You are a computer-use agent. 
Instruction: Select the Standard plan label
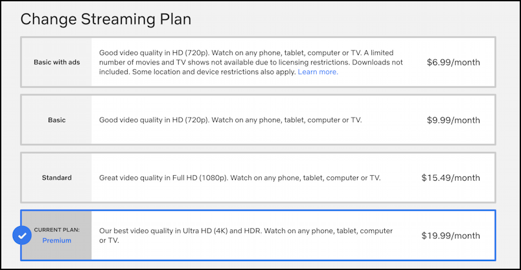pyautogui.click(x=57, y=178)
